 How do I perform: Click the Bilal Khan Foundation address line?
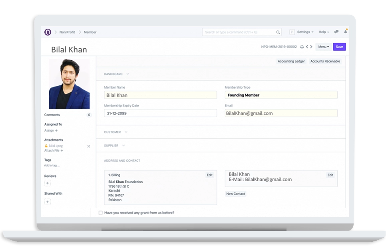click(125, 182)
